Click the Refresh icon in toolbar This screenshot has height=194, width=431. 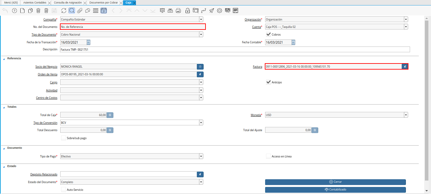click(x=64, y=11)
